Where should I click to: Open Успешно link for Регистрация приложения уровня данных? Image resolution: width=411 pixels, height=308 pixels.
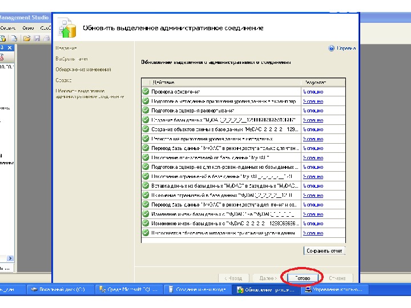pos(313,139)
